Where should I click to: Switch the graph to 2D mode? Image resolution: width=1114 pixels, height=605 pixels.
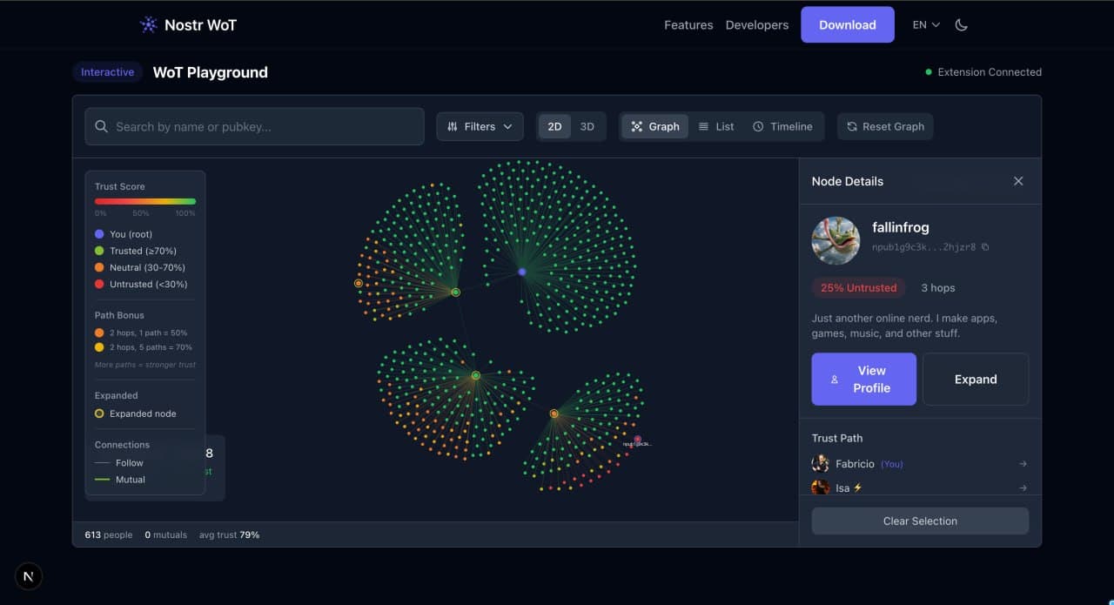(554, 126)
